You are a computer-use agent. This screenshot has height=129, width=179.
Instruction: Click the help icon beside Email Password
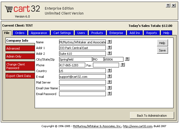[109, 93]
